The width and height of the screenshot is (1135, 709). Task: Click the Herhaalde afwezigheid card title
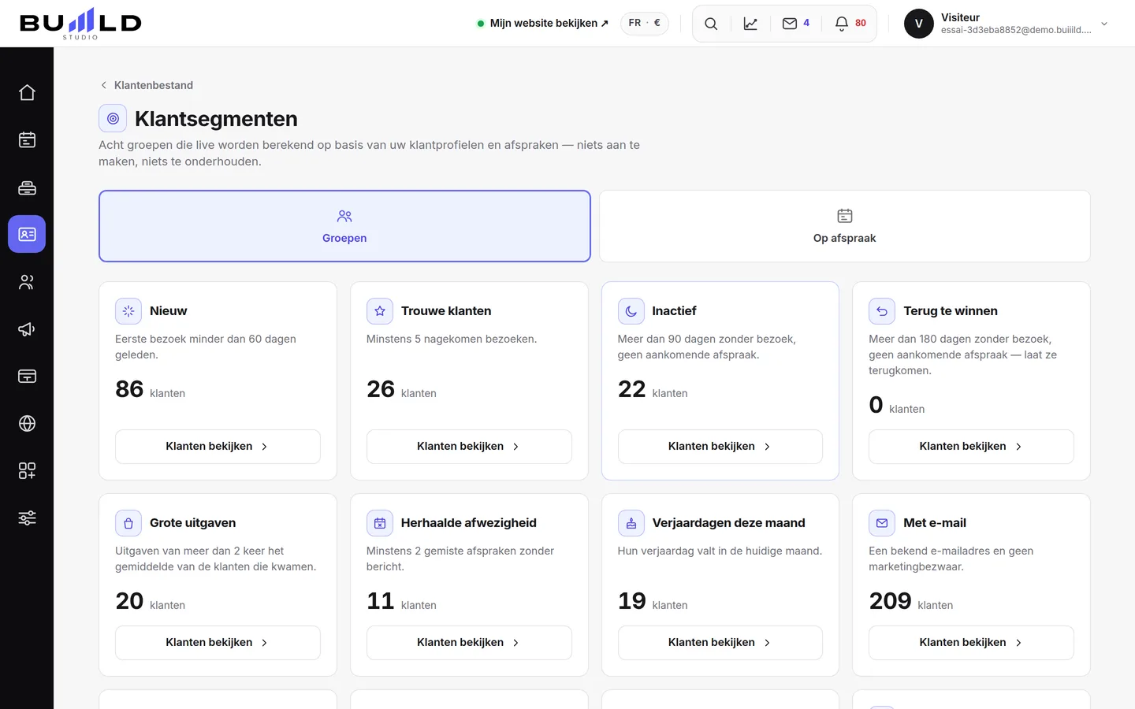(469, 523)
